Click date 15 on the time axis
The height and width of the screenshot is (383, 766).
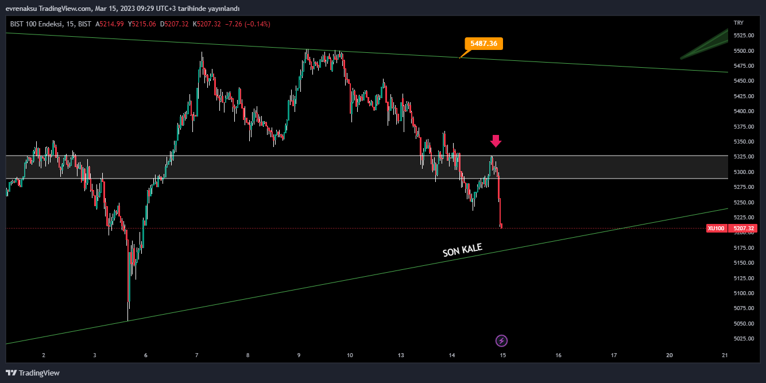point(502,355)
